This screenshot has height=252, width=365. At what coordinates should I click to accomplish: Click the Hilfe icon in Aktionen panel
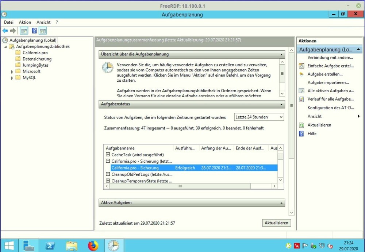click(x=301, y=134)
